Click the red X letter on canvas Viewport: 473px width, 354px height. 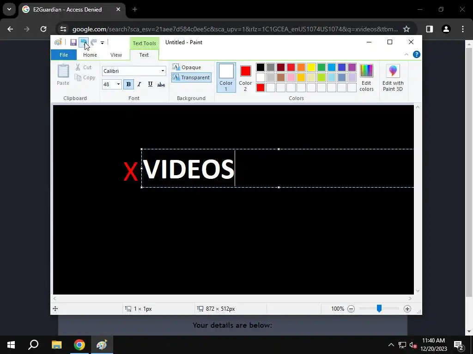131,171
